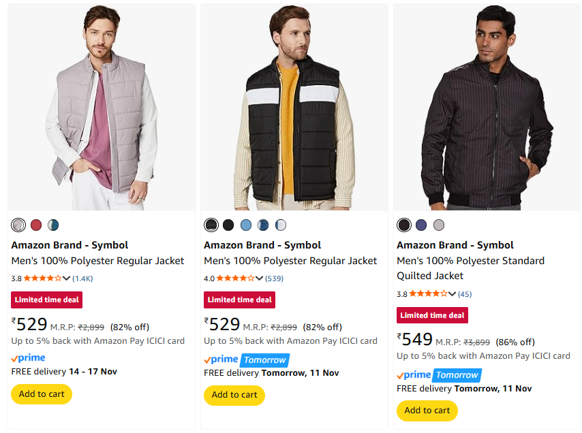The image size is (582, 433).
Task: Open the 539 reviews link
Action: (x=275, y=278)
